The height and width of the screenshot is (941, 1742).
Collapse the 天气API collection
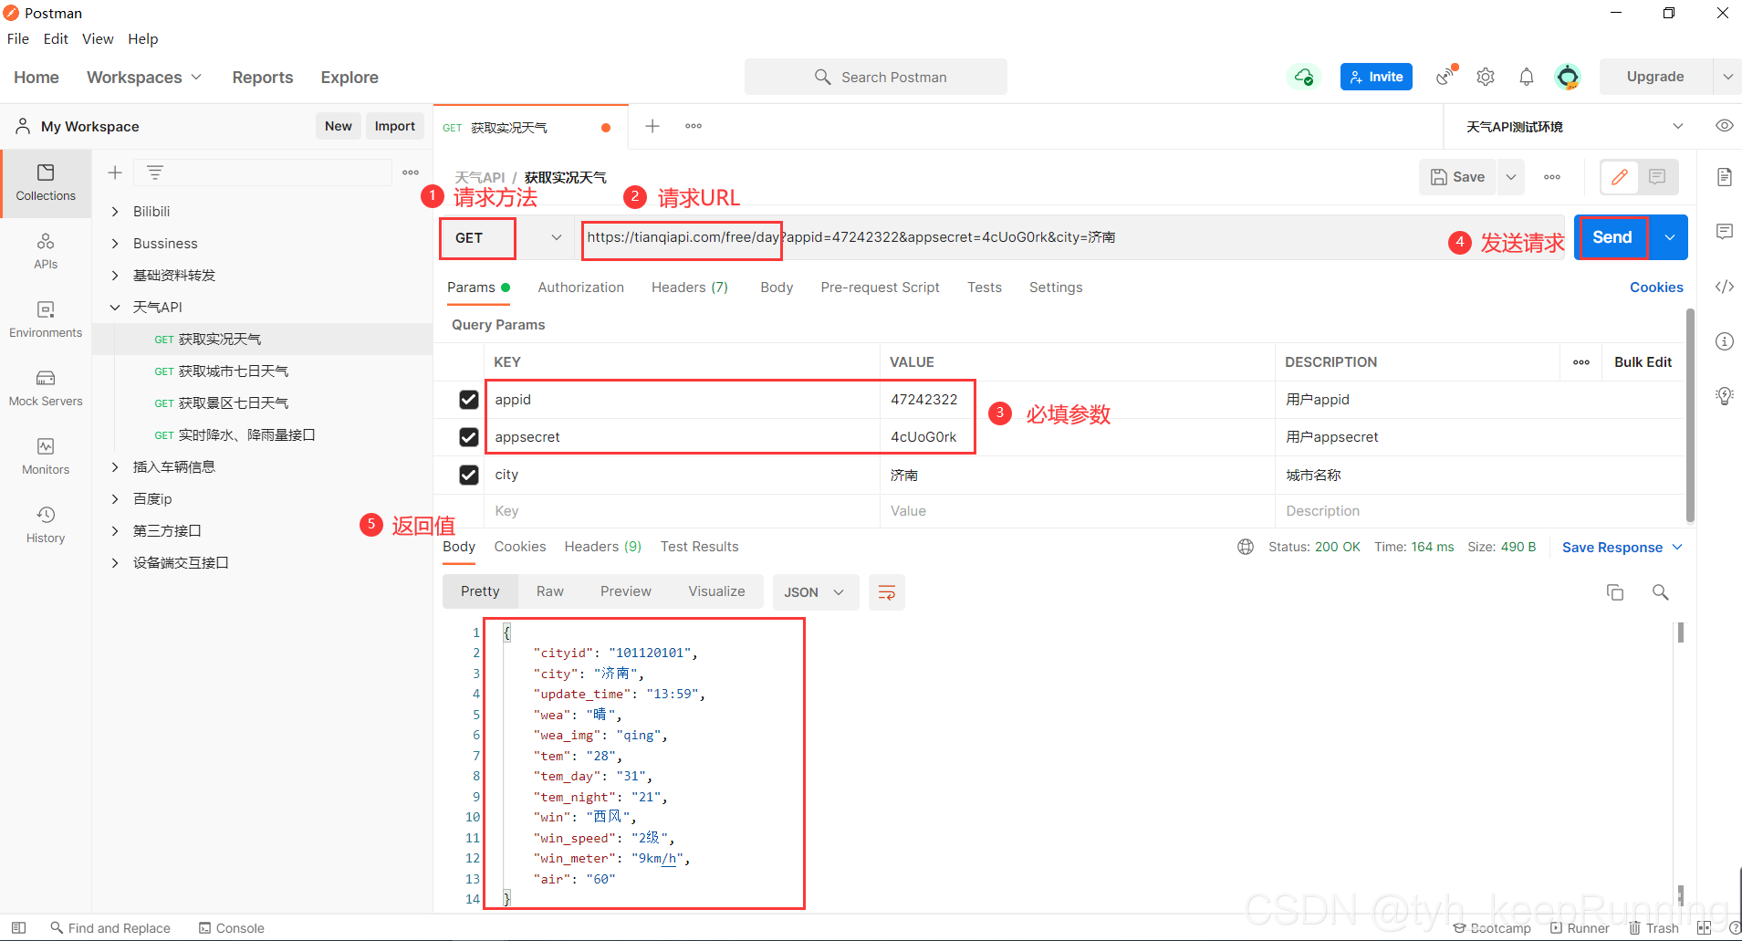115,308
